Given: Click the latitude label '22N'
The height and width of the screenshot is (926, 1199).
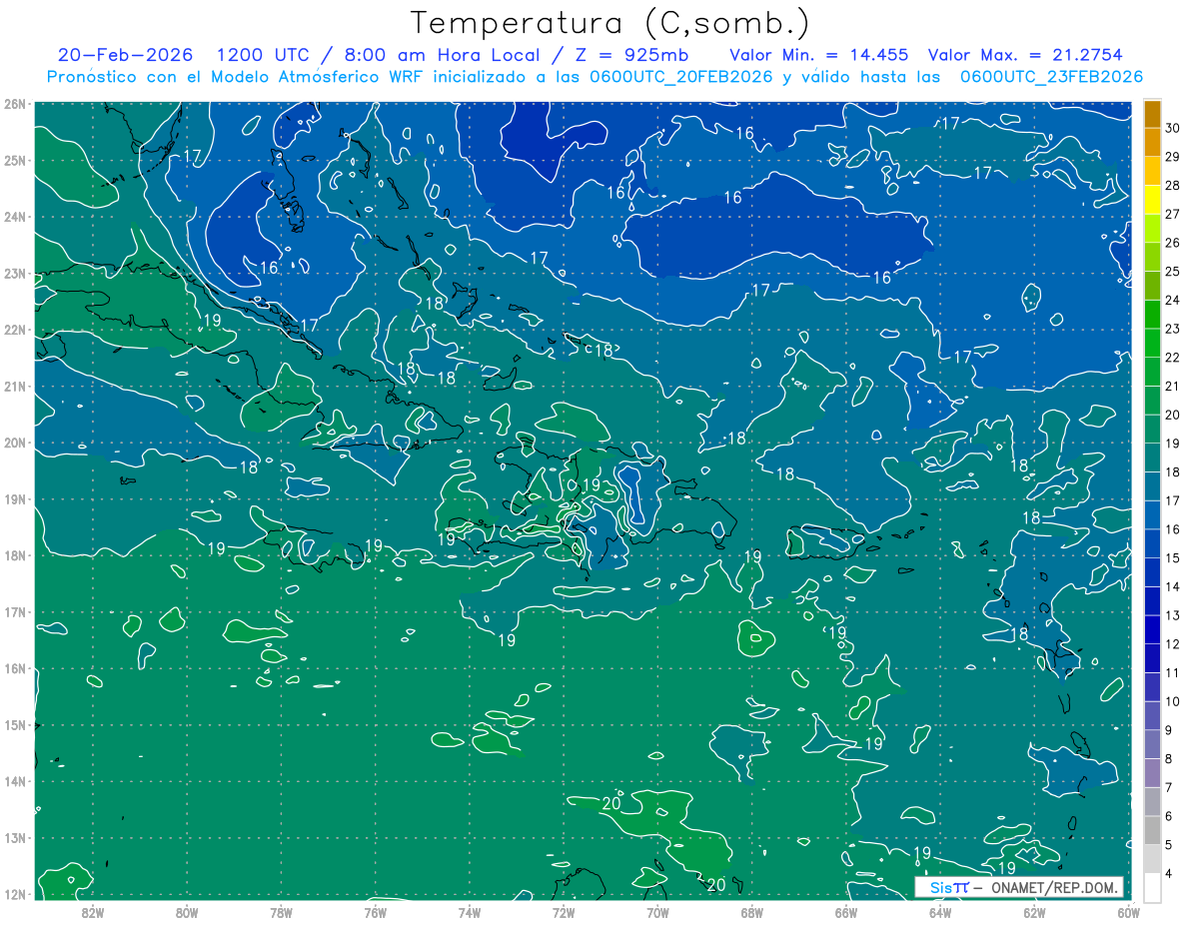Looking at the screenshot, I should (x=15, y=330).
